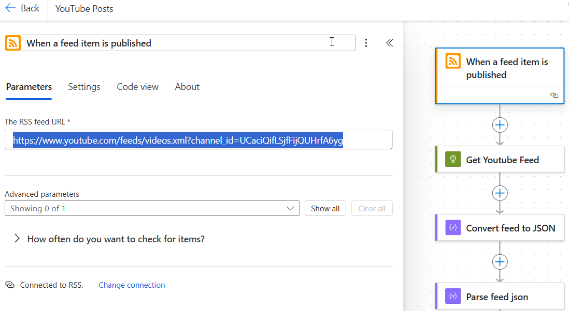The height and width of the screenshot is (311, 569).
Task: Click the Change connection link
Action: point(132,285)
